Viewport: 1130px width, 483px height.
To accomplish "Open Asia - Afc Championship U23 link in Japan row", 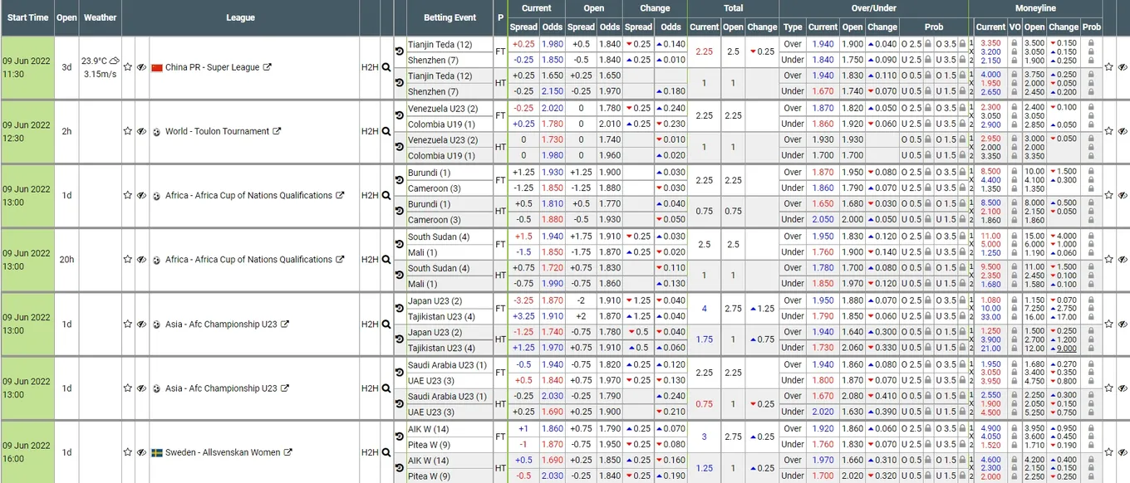I will (221, 324).
